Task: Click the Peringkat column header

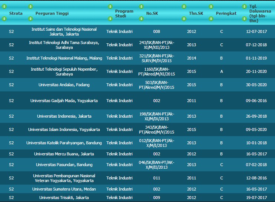Action: click(226, 13)
